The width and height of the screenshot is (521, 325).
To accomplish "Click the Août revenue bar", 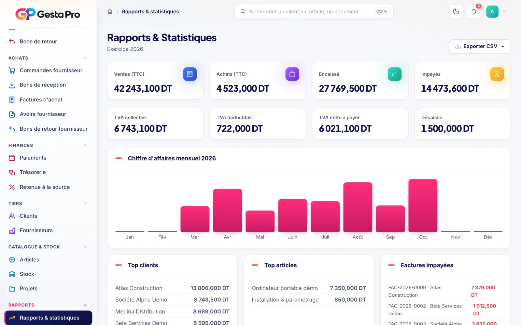I will tap(358, 207).
